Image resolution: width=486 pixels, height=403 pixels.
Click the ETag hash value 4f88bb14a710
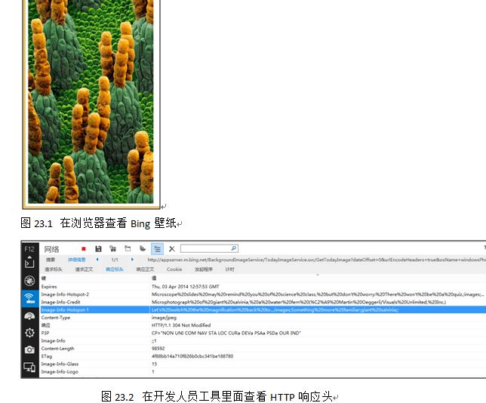tap(192, 356)
